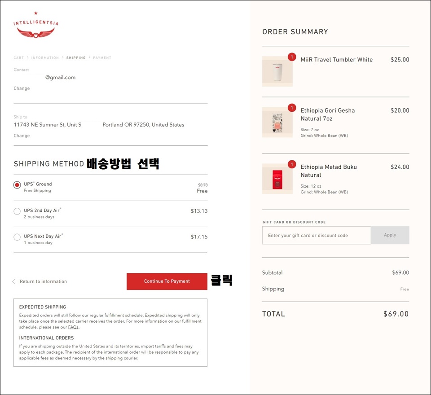Return to information link
The image size is (431, 395).
coord(43,281)
